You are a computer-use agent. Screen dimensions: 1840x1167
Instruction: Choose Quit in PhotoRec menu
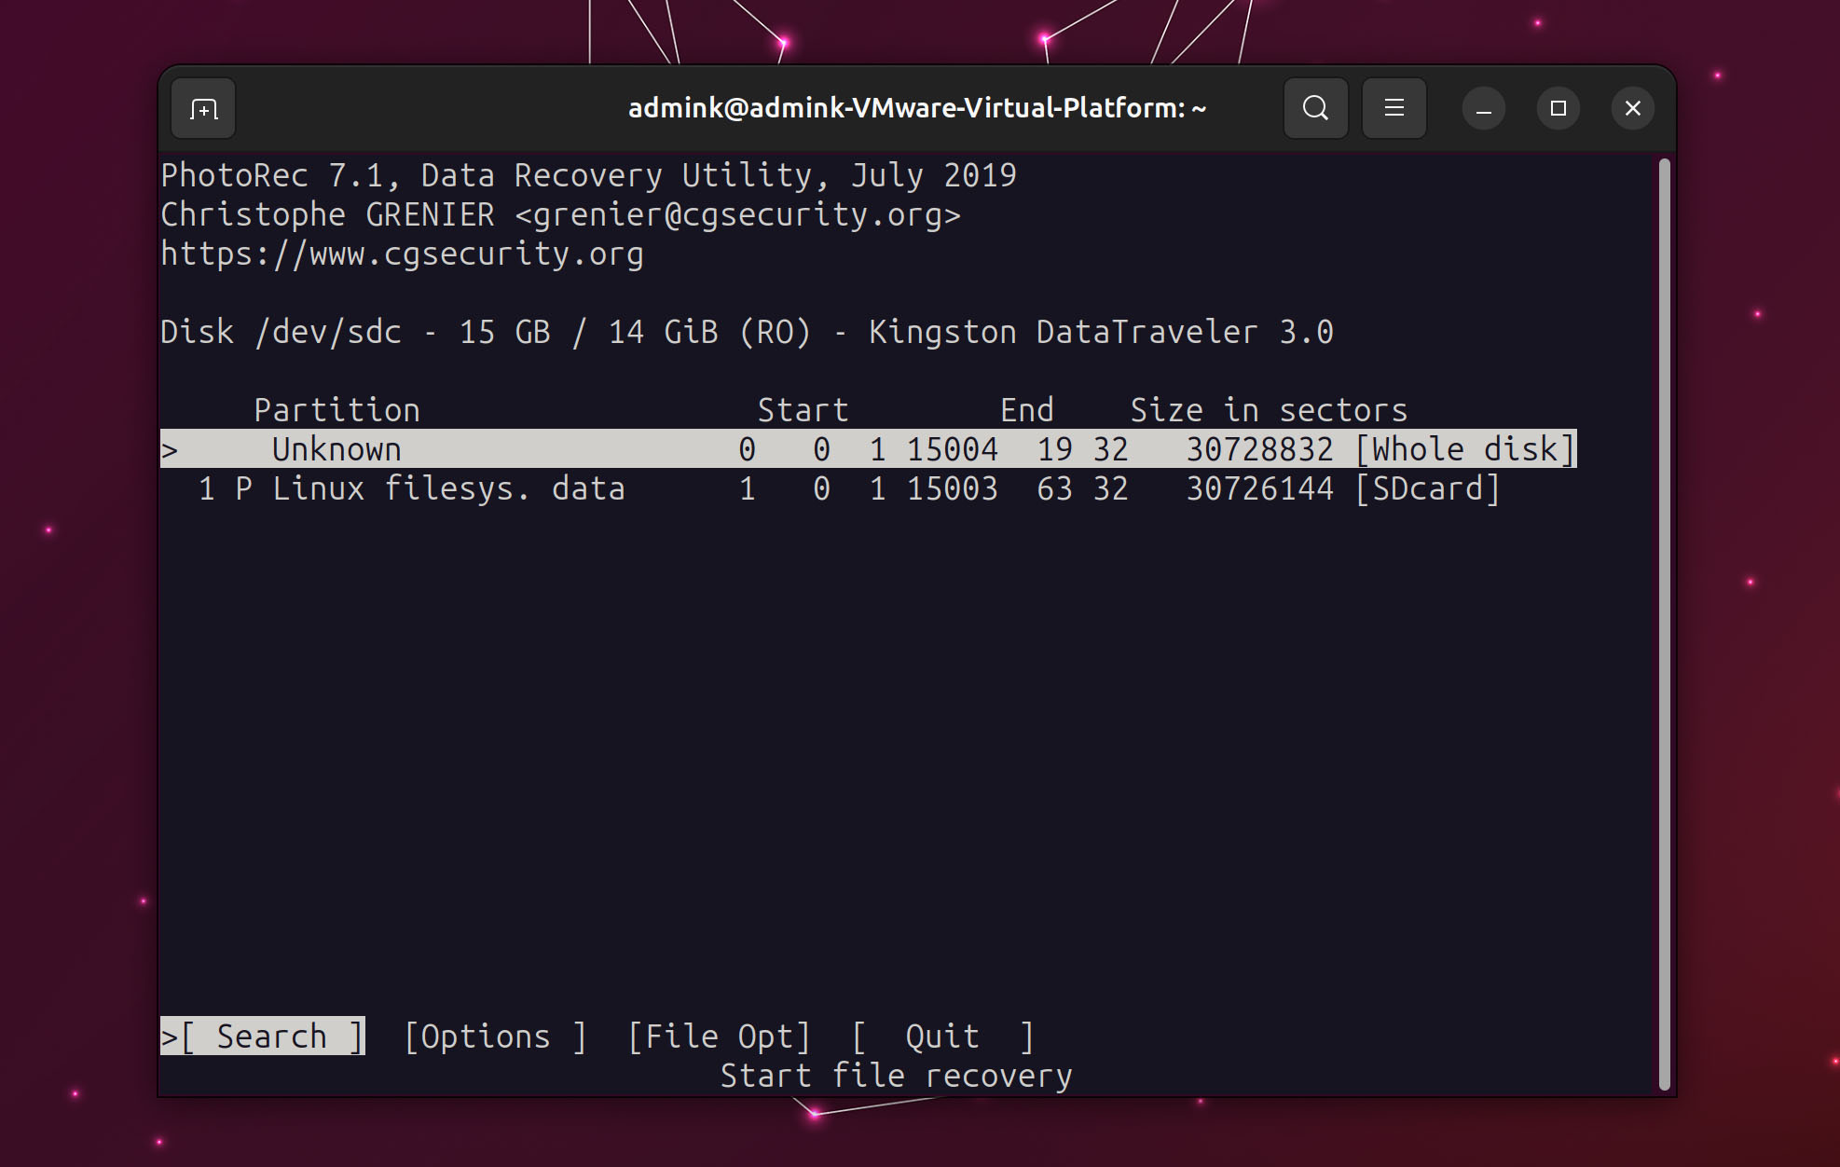[942, 1037]
